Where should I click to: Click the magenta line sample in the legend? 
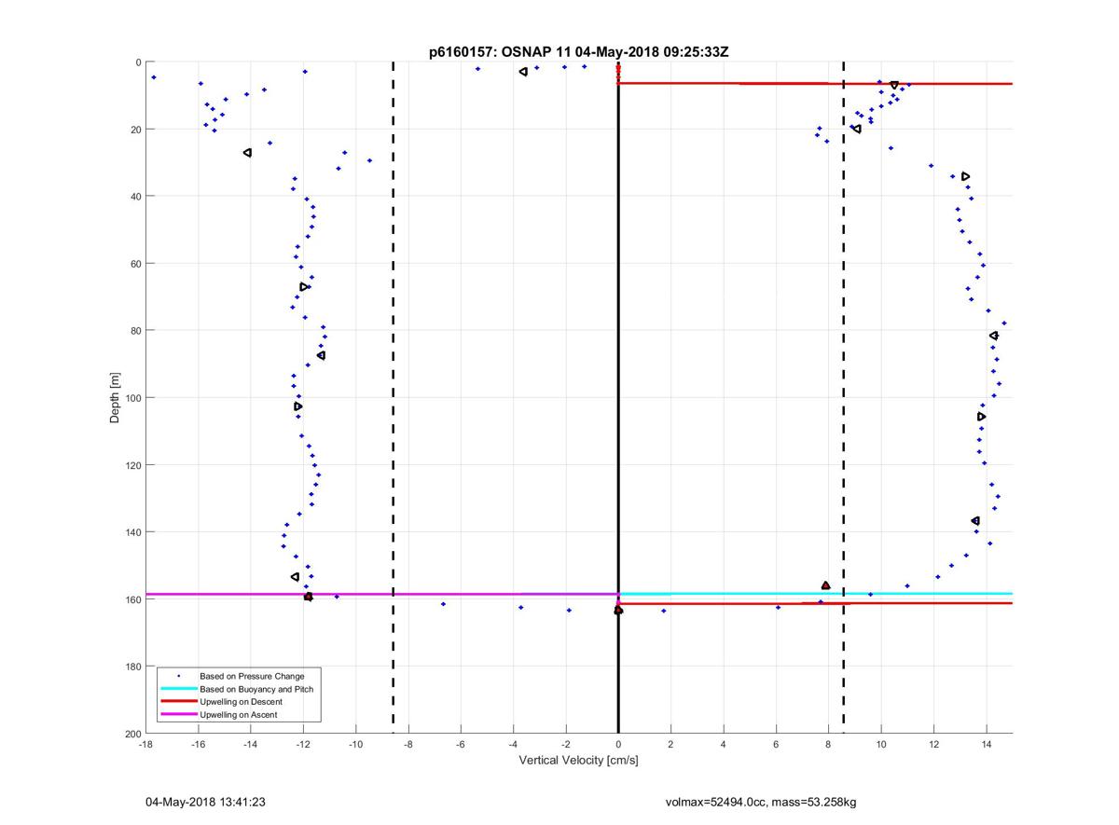178,715
